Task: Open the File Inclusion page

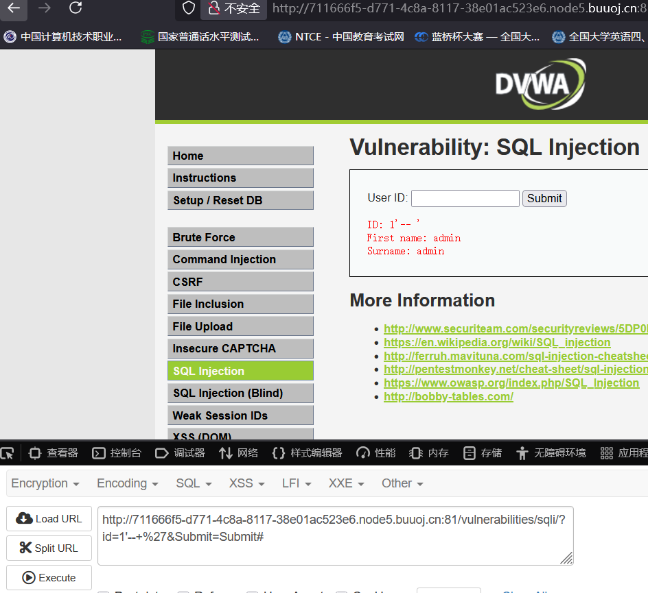Action: pyautogui.click(x=240, y=304)
